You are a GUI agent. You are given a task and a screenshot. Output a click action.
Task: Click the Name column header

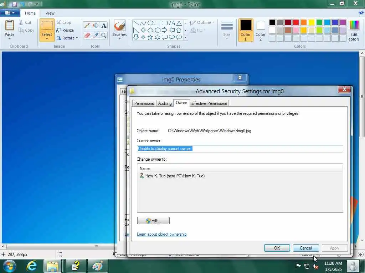point(240,168)
